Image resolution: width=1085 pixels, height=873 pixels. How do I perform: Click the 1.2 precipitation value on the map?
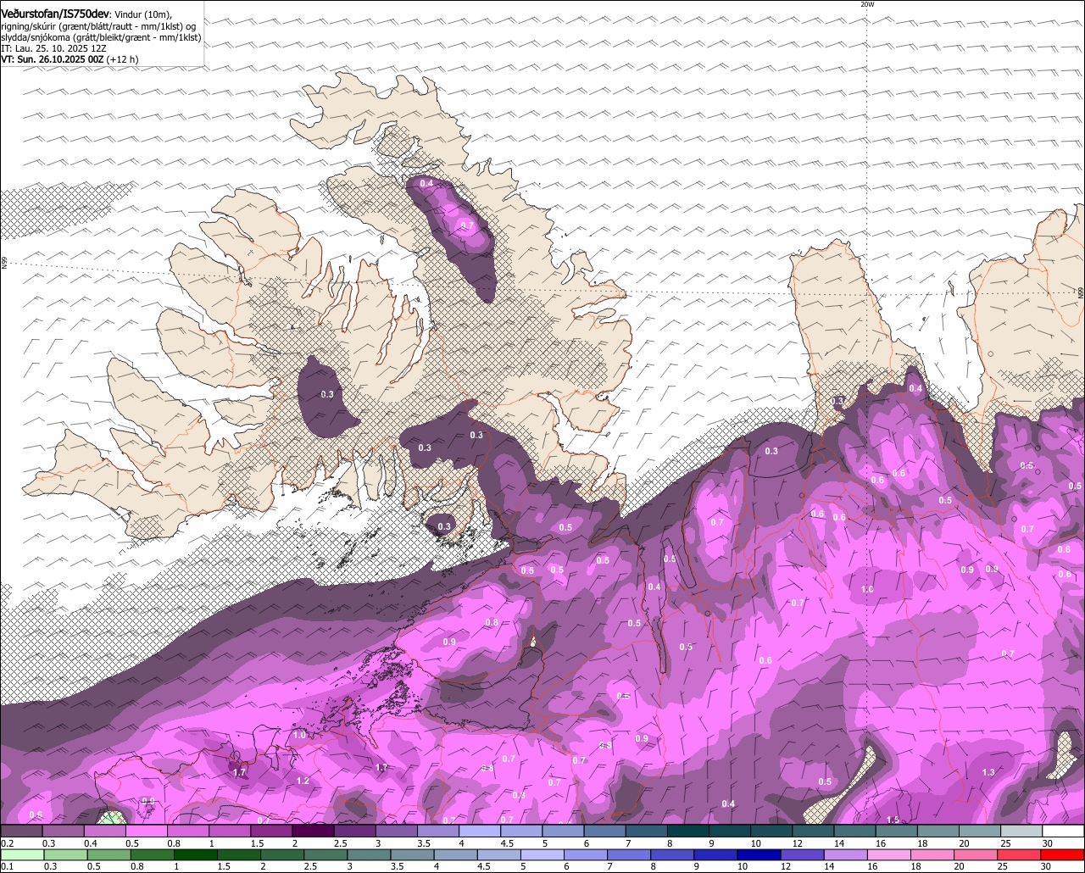pyautogui.click(x=303, y=781)
